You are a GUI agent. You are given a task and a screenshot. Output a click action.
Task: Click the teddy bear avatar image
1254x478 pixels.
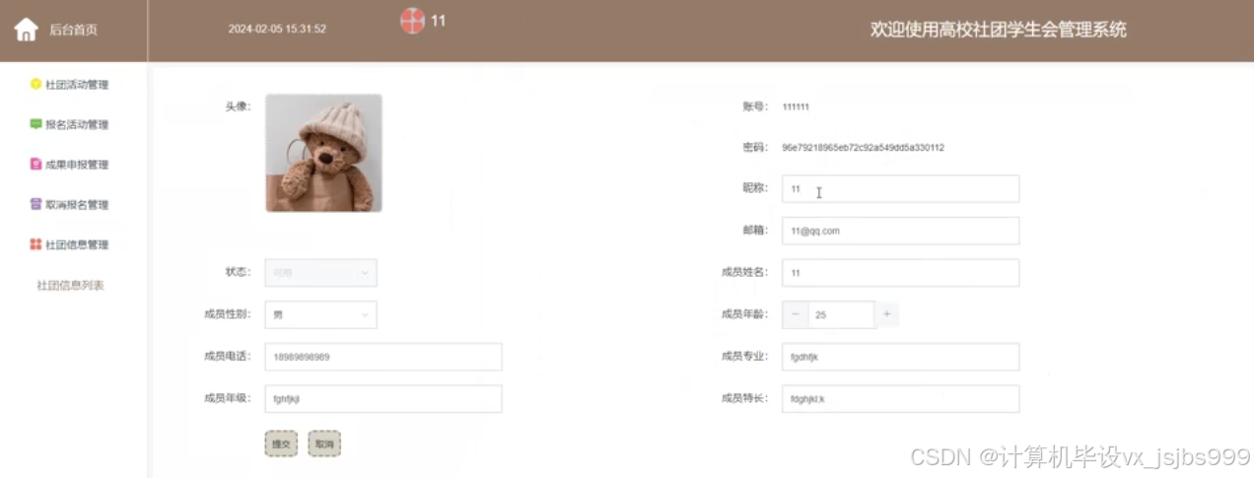tap(323, 153)
